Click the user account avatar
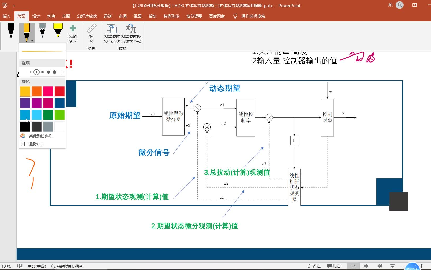Screen dimensions: 431x270 400,5
